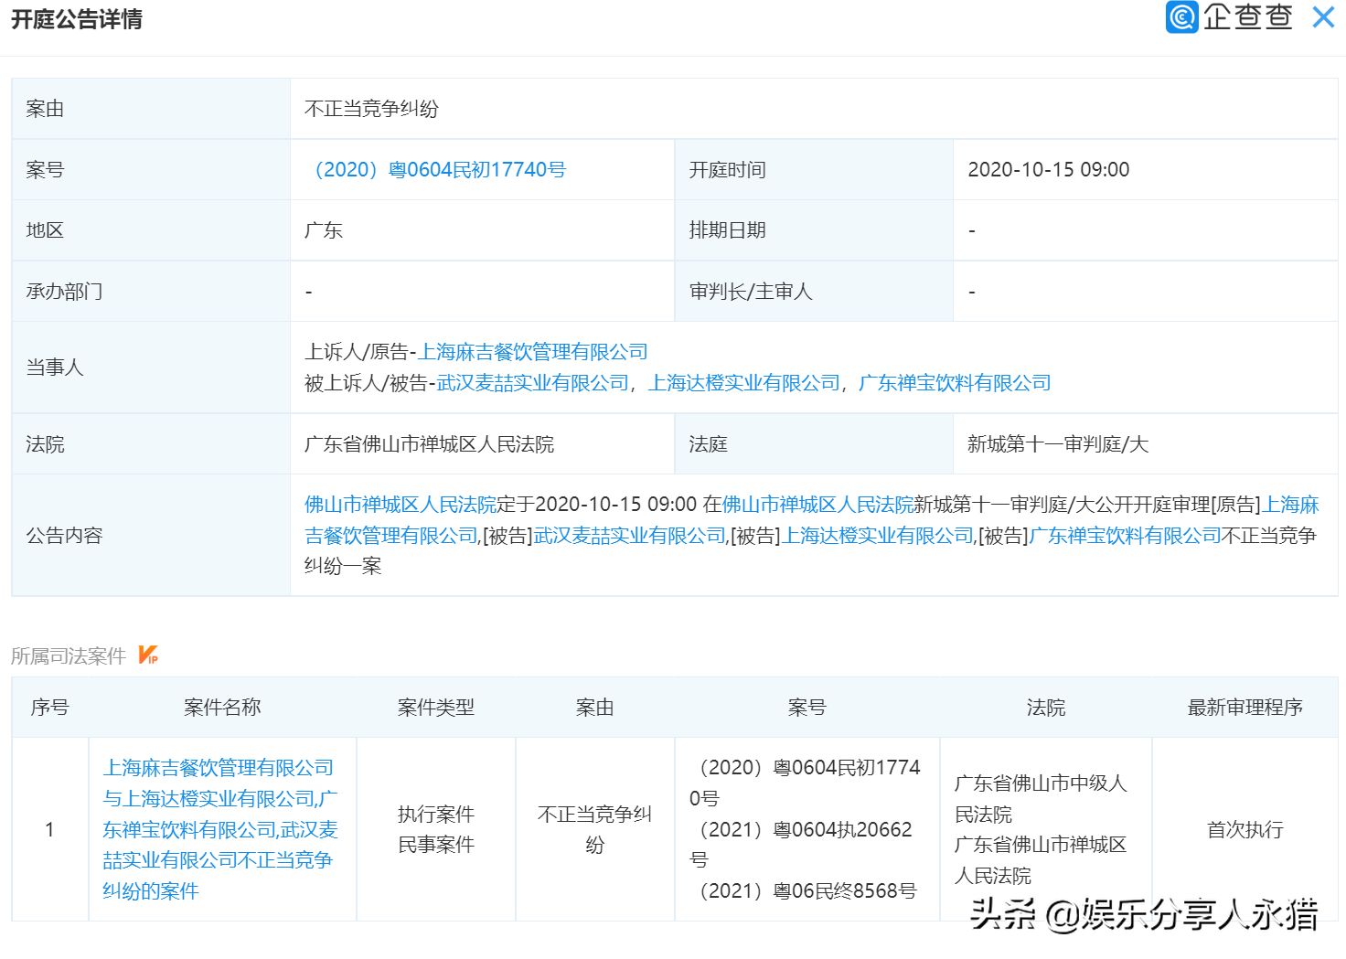Screen dimensions: 1346x959
Task: Open plaintiff 上海麻吉餐饮管理有限公司 in 当事人 row
Action: click(x=533, y=352)
